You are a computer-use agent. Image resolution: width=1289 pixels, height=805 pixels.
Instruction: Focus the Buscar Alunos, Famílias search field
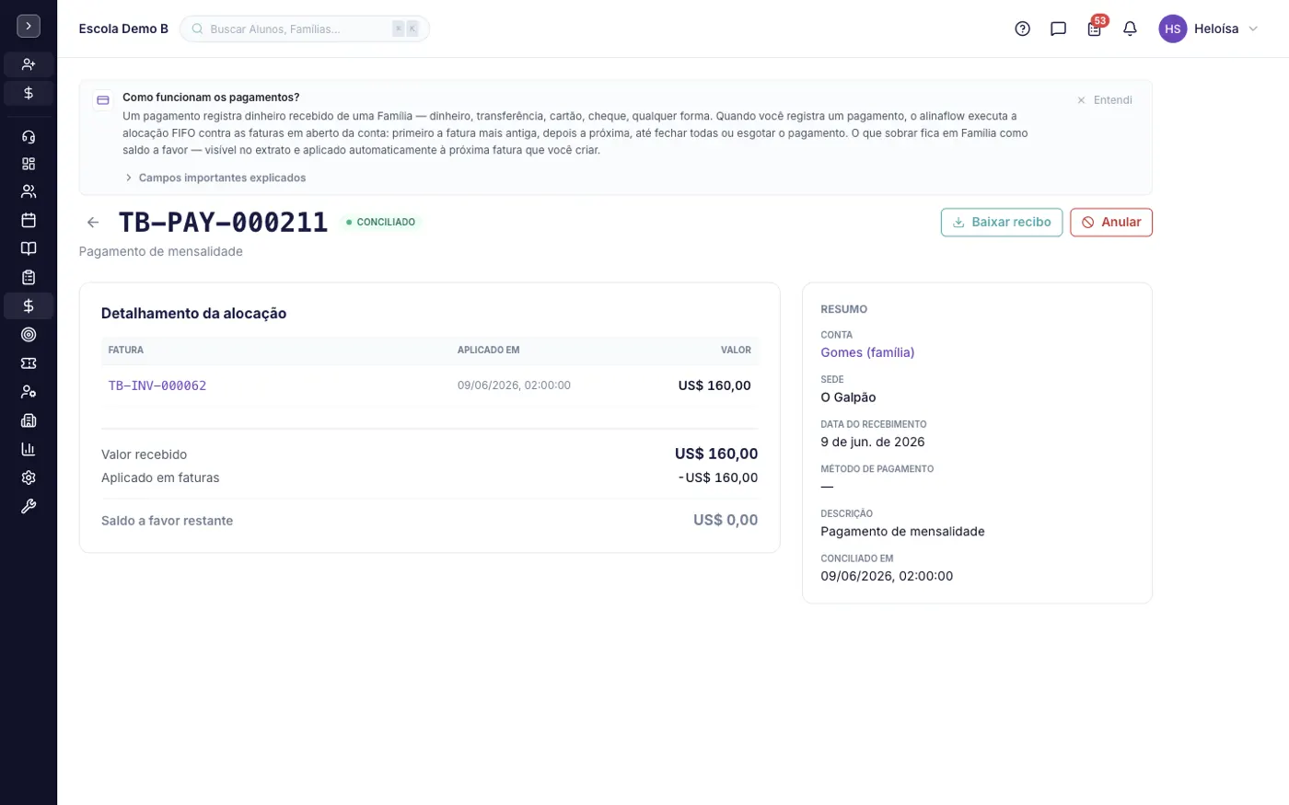[305, 29]
